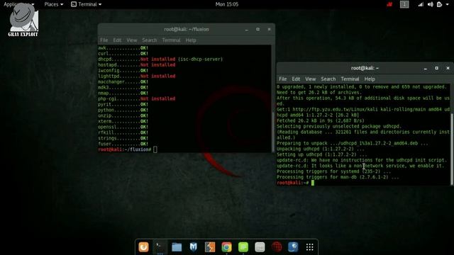This screenshot has height=255, width=454.
Task: Click the root@kali: ~/fluxion title bar
Action: click(186, 29)
